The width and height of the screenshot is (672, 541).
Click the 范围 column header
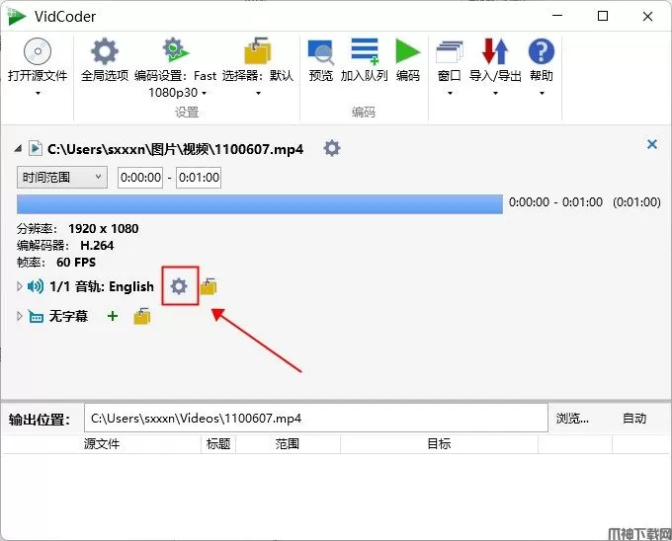click(x=288, y=444)
